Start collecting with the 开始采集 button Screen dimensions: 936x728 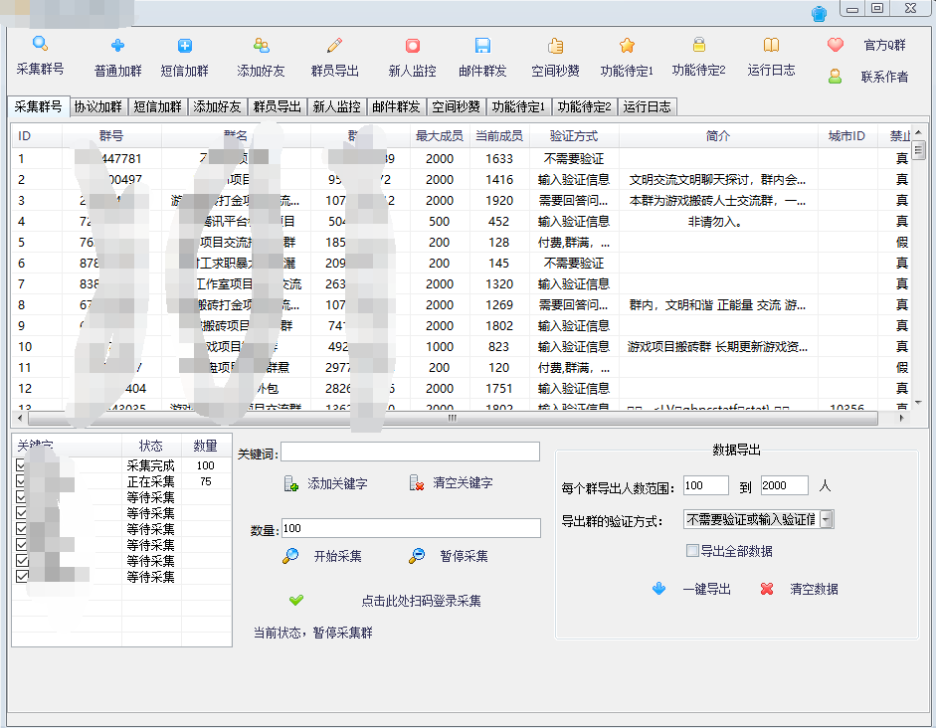click(x=321, y=556)
